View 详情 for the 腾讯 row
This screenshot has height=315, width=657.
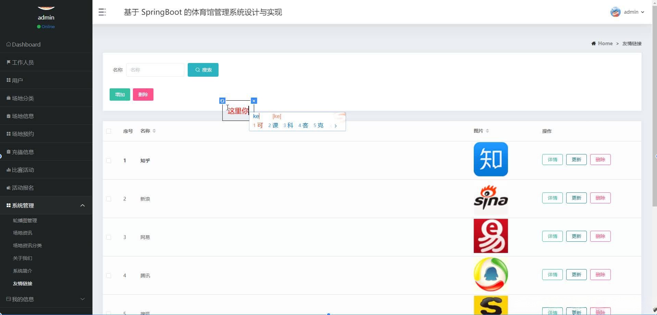pyautogui.click(x=553, y=275)
